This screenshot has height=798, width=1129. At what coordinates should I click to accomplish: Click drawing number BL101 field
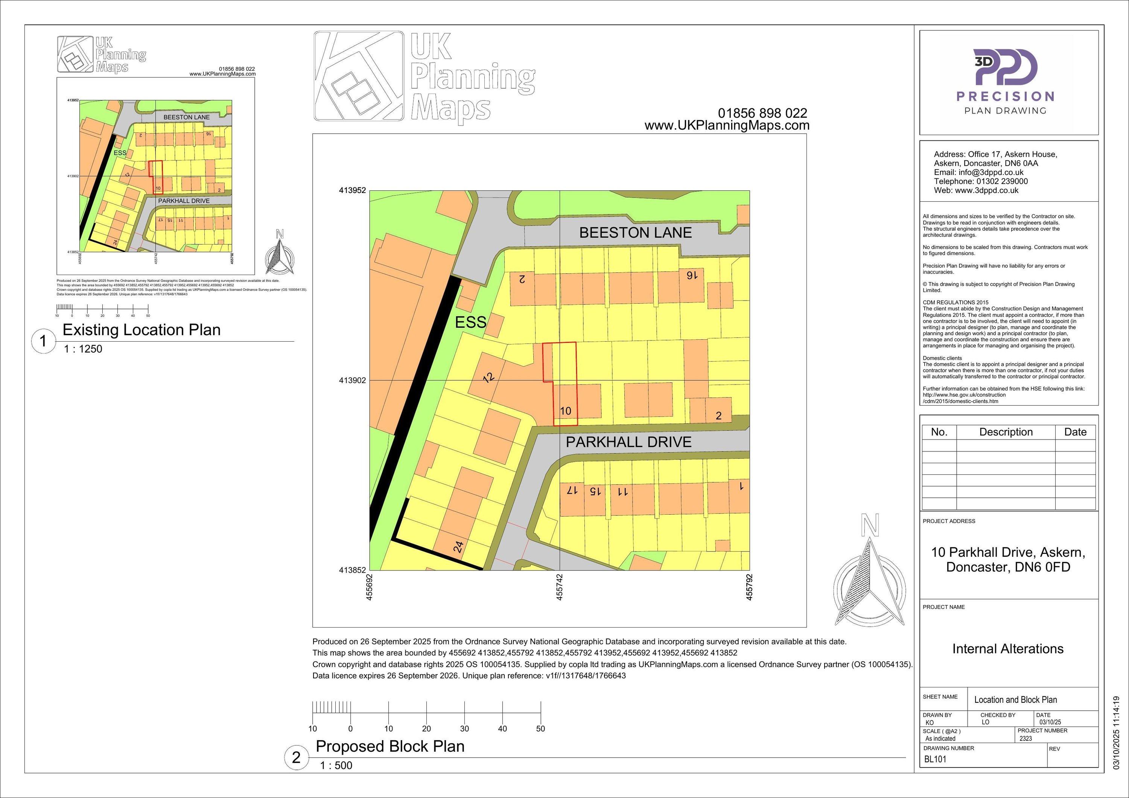point(935,758)
